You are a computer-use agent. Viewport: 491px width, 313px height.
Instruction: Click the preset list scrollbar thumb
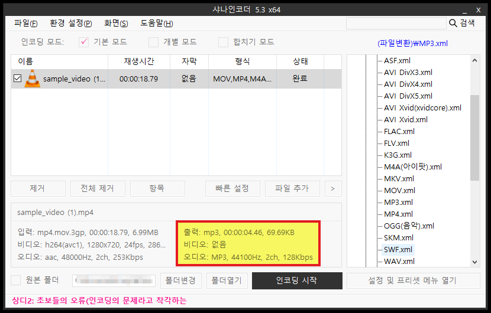pyautogui.click(x=474, y=138)
